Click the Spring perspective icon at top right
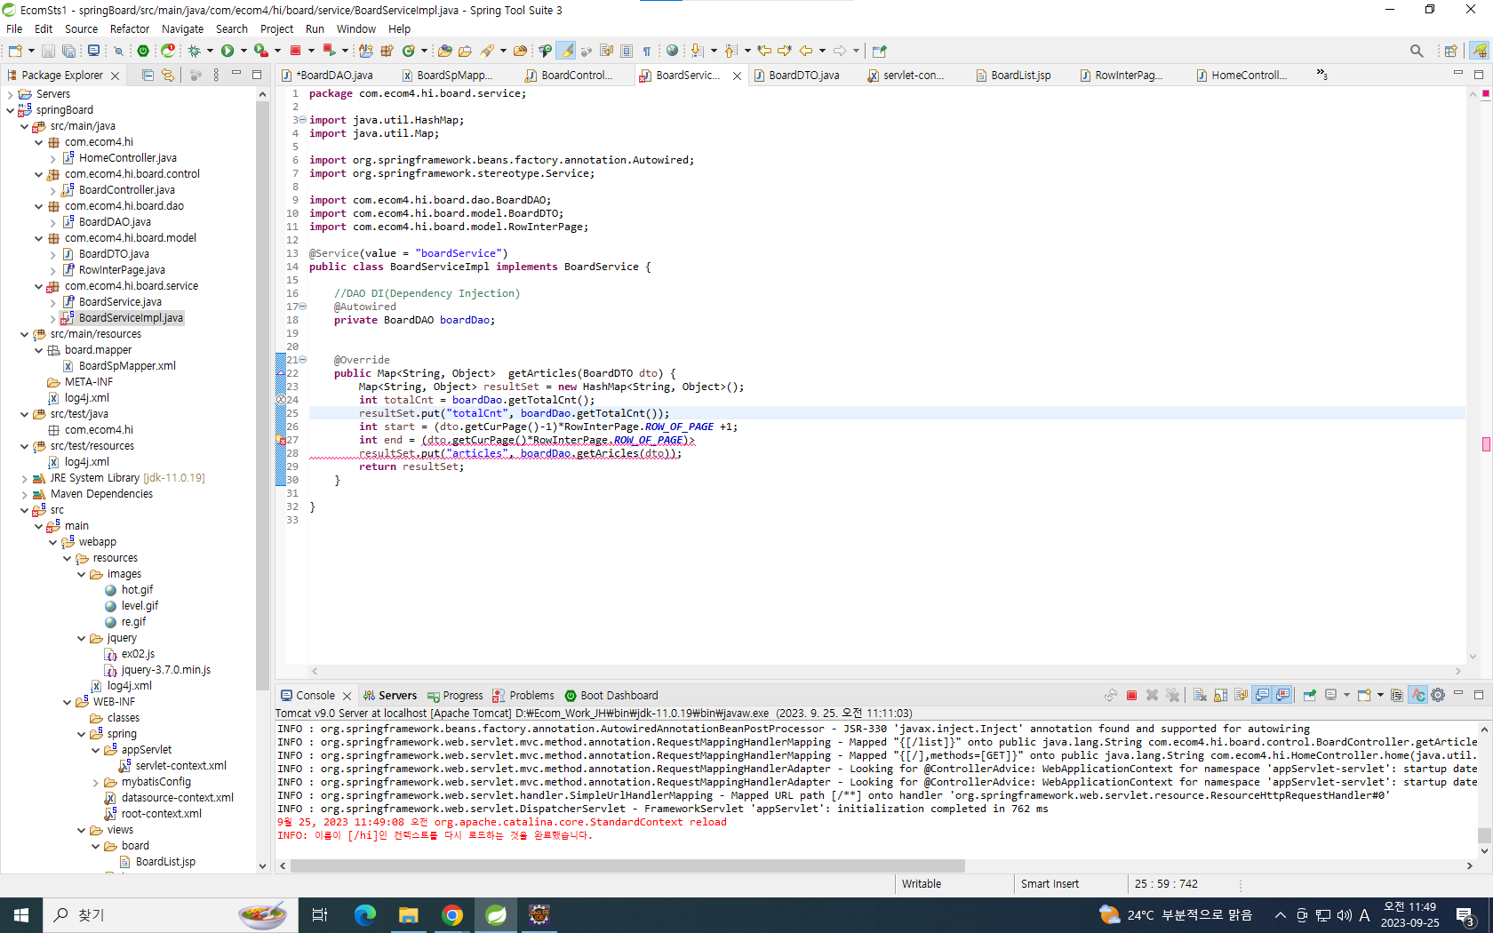 (x=1480, y=51)
